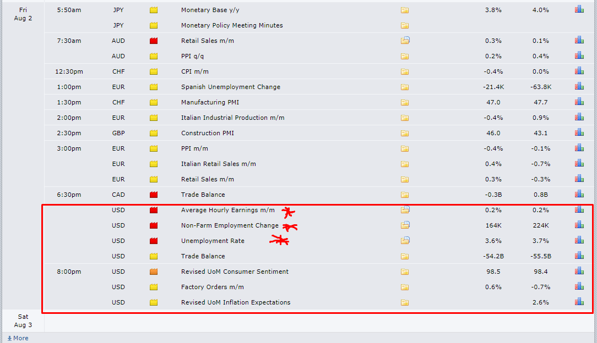Select the 2.6% previous value
This screenshot has width=597, height=343.
541,302
